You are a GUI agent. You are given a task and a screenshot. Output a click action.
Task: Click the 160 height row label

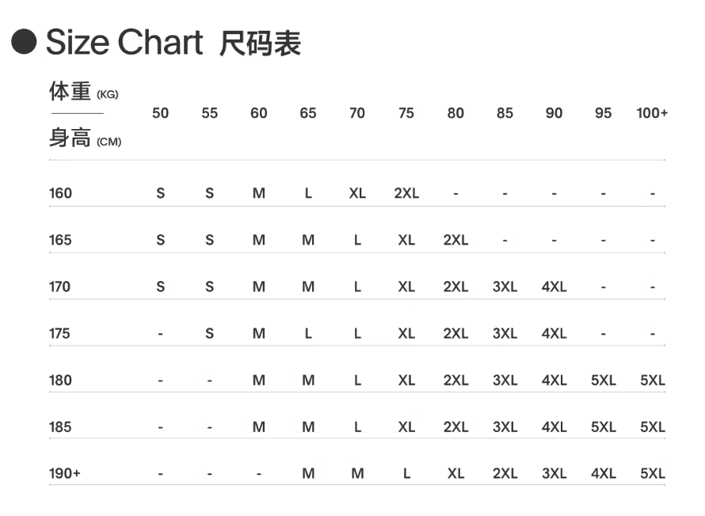point(60,193)
